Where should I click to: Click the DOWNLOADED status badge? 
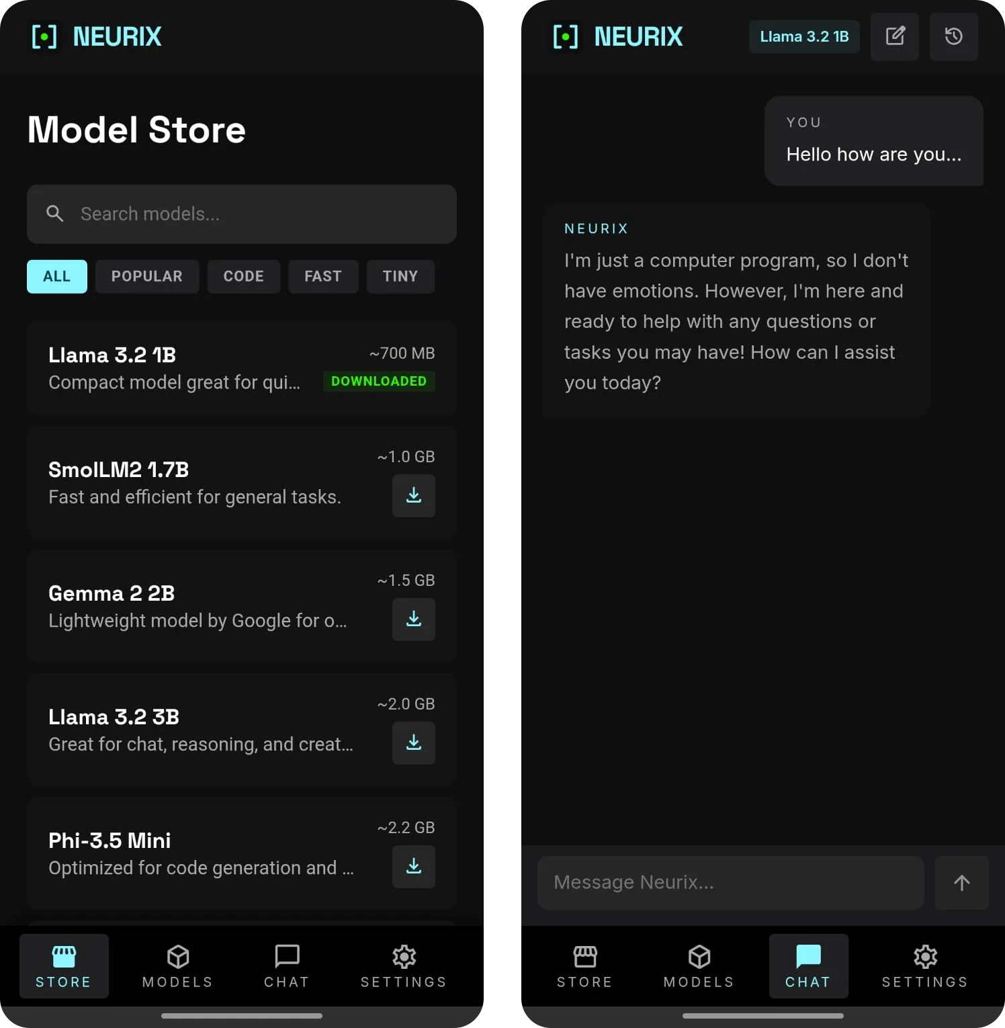click(x=379, y=382)
